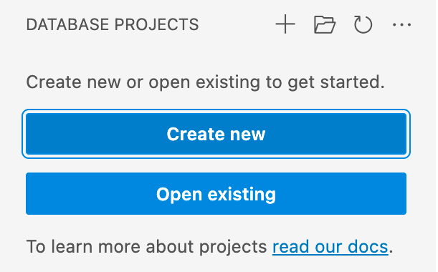This screenshot has height=272, width=438.
Task: Collapse the DATABASE PROJECTS panel header
Action: click(113, 24)
